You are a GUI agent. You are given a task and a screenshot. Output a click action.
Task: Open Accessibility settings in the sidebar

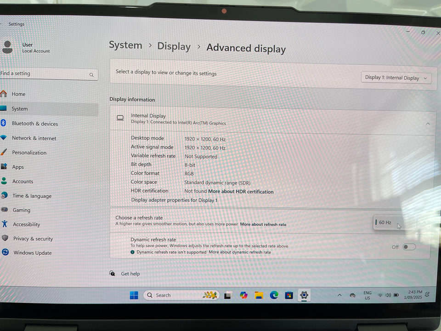27,224
